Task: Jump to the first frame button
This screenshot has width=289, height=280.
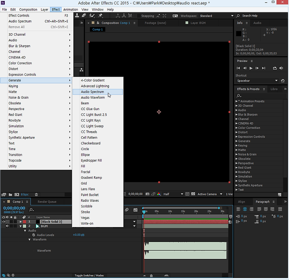Action: tap(238, 68)
